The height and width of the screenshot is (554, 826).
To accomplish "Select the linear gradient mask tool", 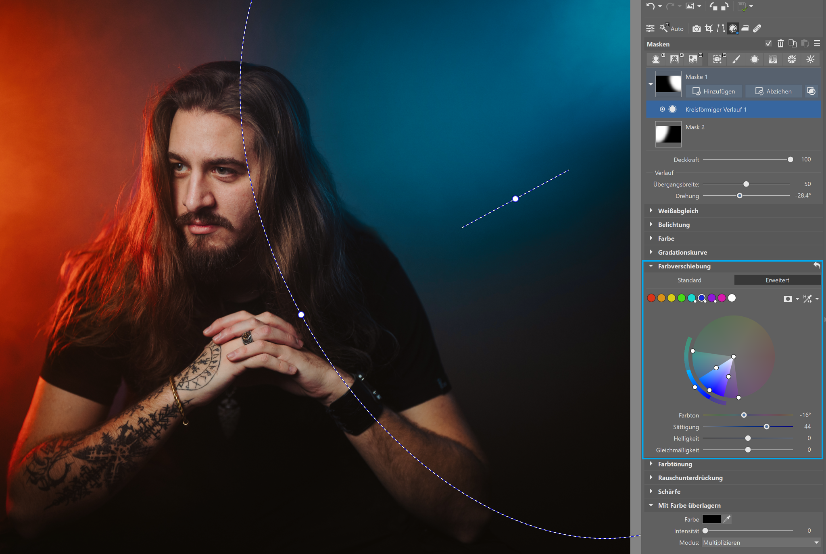I will tap(773, 60).
